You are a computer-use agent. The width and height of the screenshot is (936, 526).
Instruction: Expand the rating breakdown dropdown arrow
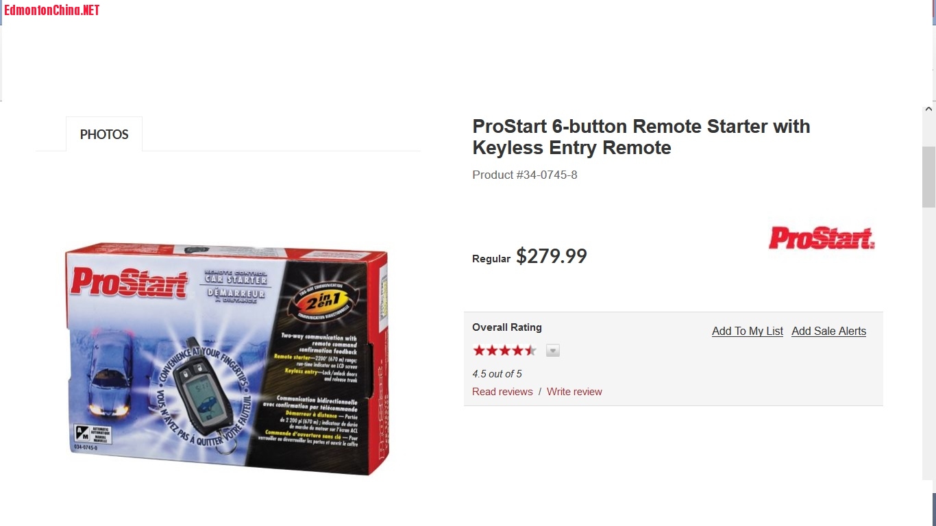553,351
